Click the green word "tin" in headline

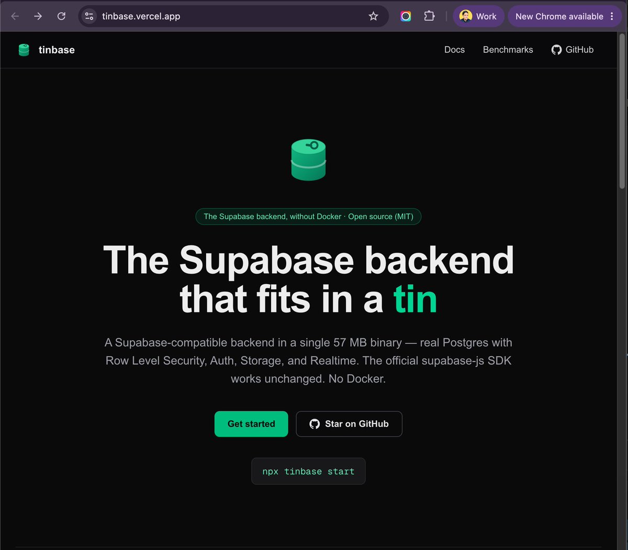point(415,299)
